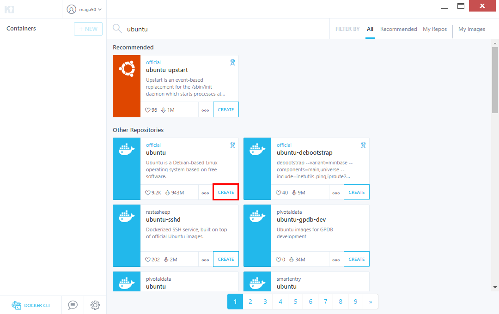Click the official badge on the ubuntu repository

pyautogui.click(x=153, y=145)
